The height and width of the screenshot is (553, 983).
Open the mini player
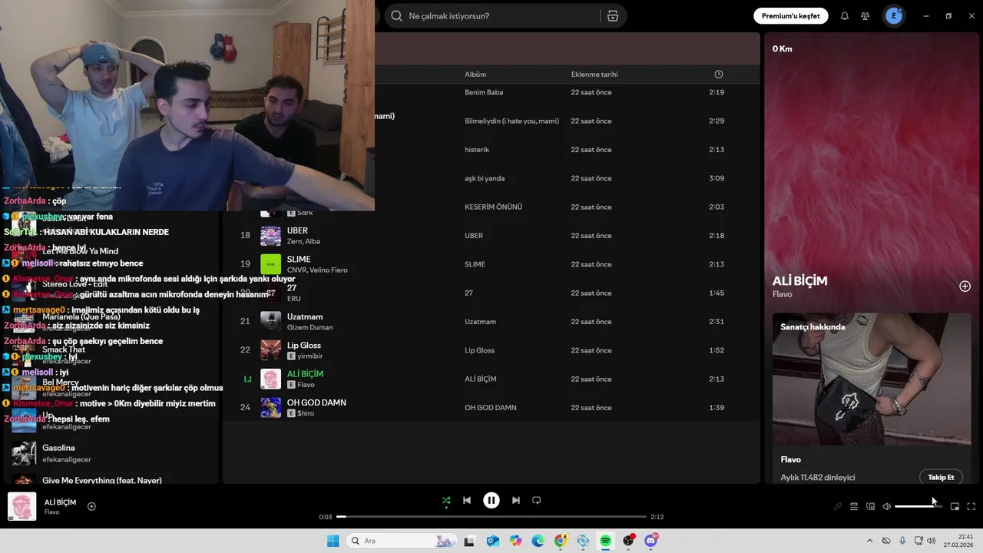955,506
